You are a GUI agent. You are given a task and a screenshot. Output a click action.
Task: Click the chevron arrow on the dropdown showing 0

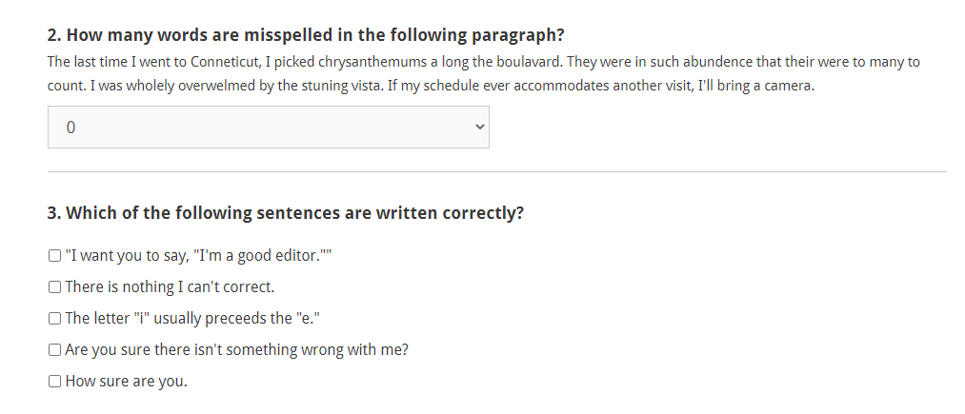click(479, 128)
